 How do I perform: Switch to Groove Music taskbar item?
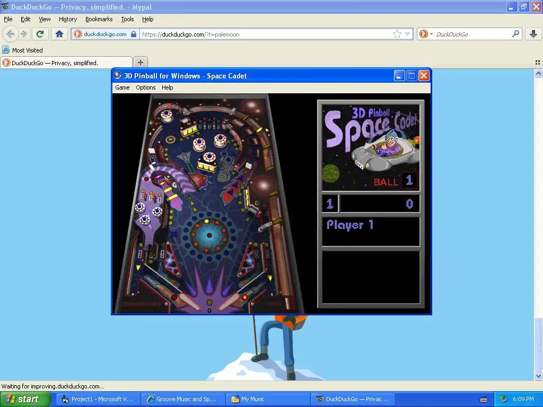183,399
